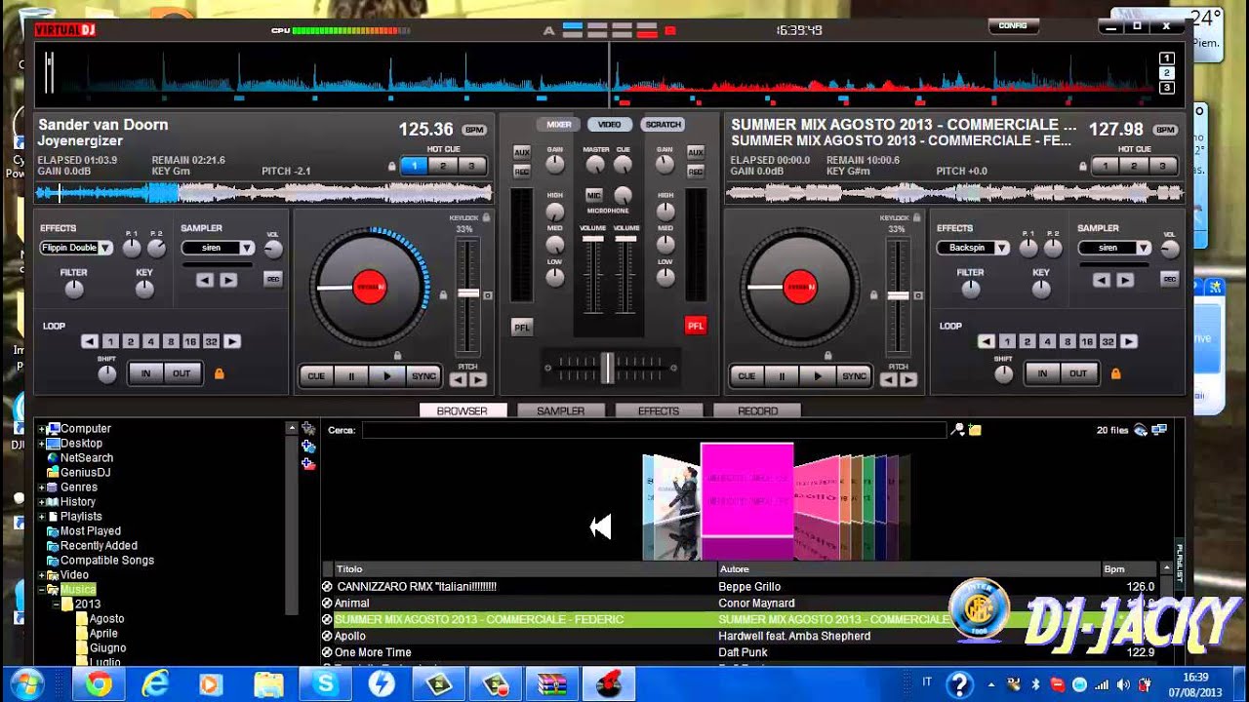Select the Agosto folder

pyautogui.click(x=106, y=619)
